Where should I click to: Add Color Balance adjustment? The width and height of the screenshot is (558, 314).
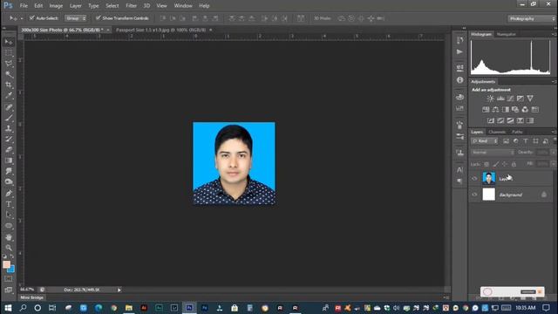point(495,110)
